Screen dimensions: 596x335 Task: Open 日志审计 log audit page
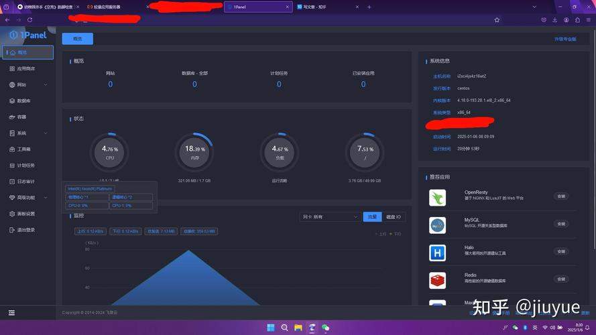pos(25,182)
